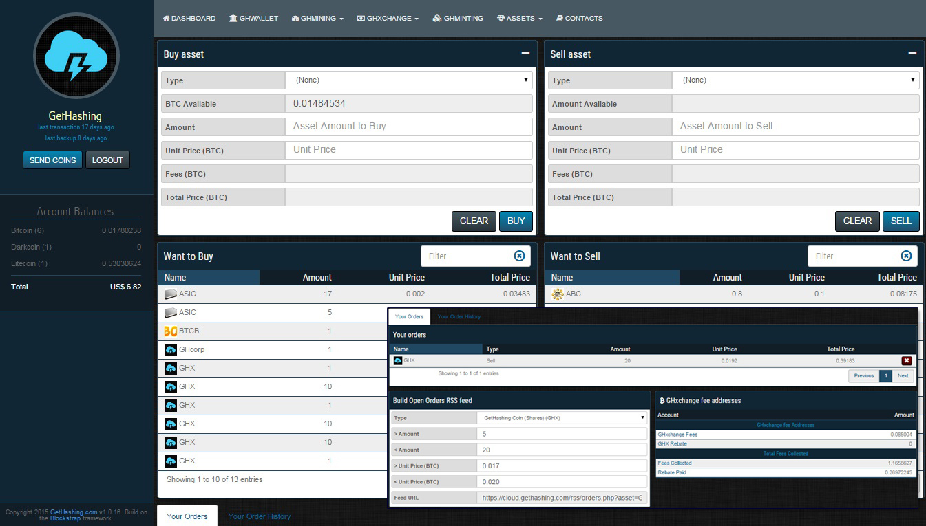Clear the Want to Buy filter
This screenshot has width=926, height=526.
[519, 256]
